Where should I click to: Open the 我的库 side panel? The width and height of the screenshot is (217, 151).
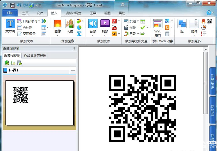point(212,111)
